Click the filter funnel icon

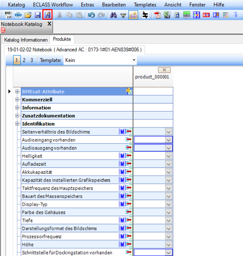tap(123, 15)
